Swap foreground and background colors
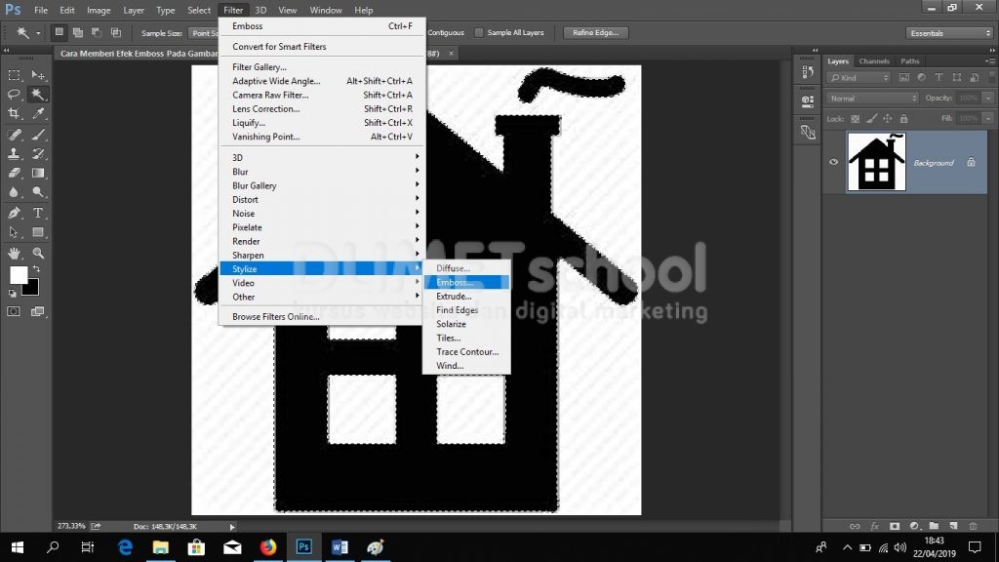Screen dimensions: 999x562 pyautogui.click(x=37, y=269)
